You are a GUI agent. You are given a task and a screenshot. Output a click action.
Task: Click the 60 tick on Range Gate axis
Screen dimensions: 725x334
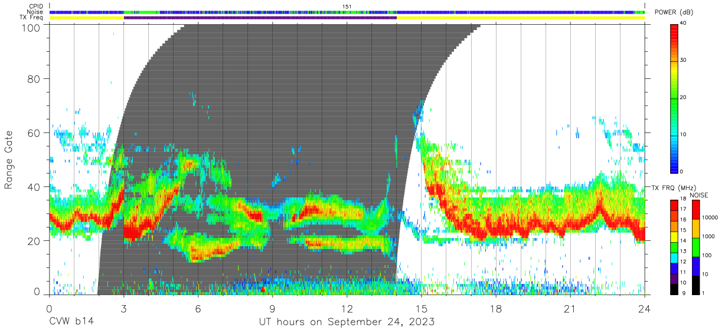(x=35, y=133)
